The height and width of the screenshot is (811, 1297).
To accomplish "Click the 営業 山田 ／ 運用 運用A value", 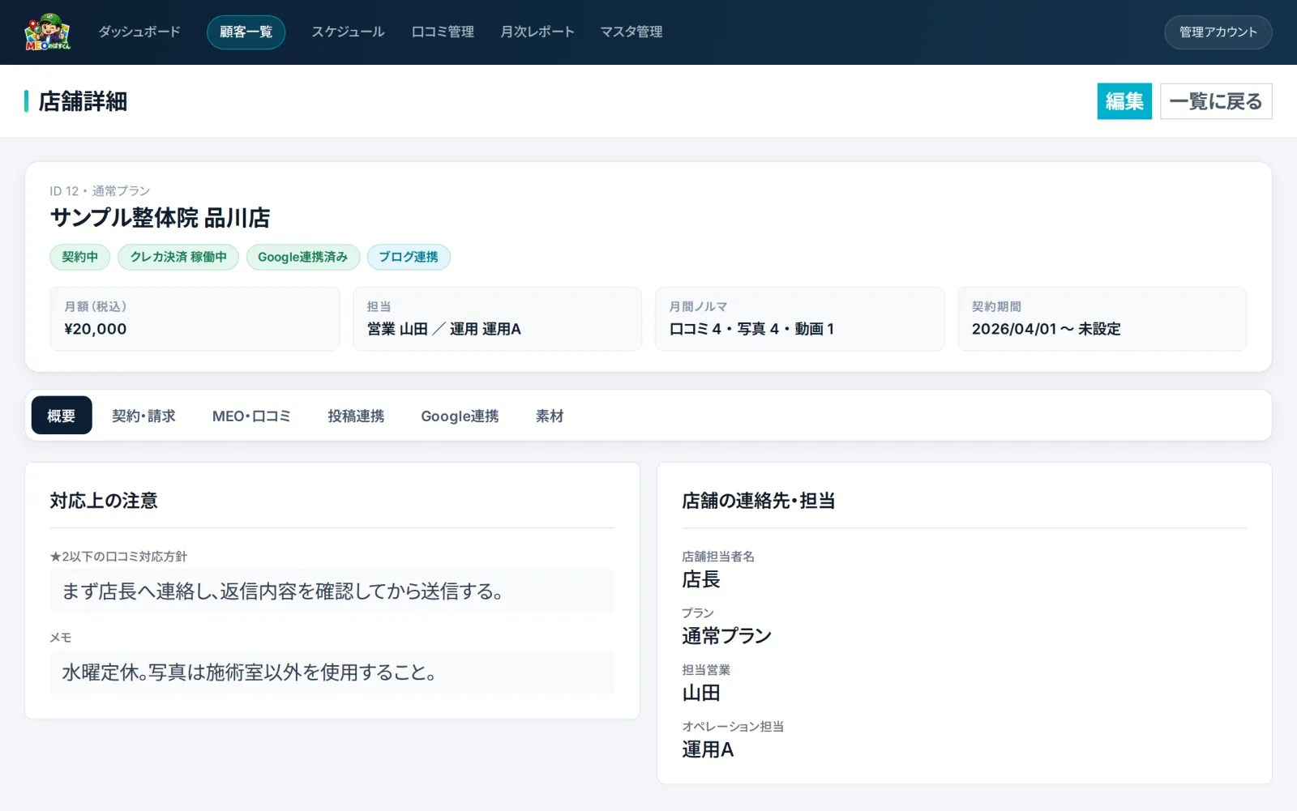I will click(444, 329).
